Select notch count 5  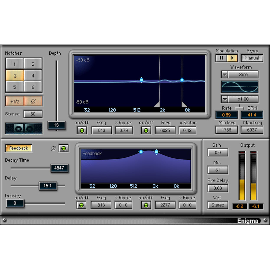[15, 87]
